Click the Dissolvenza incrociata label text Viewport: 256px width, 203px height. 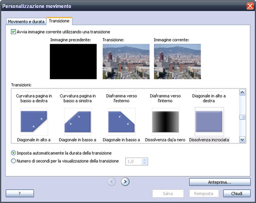point(209,140)
